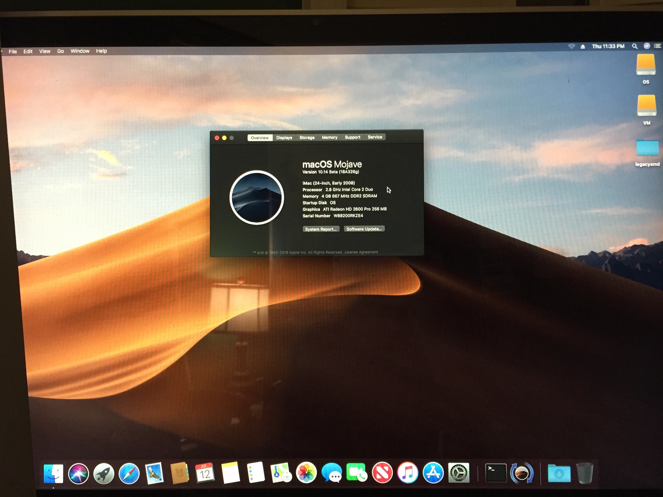This screenshot has height=497, width=663.
Task: Open the Go menu
Action: [x=61, y=51]
